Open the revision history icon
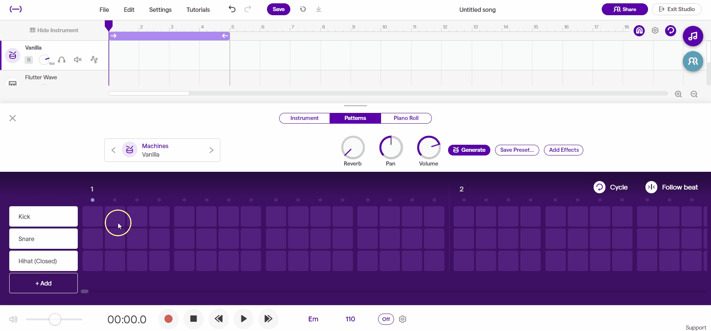Screen dimensions: 711x331 tap(303, 9)
